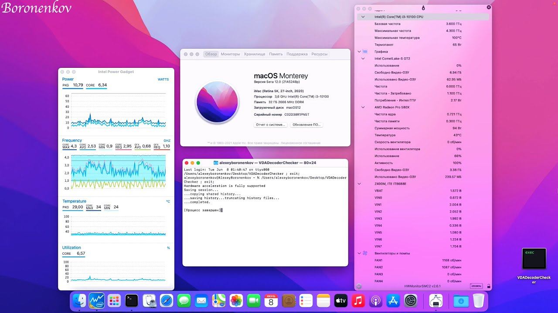The height and width of the screenshot is (313, 558).
Task: Open Notes from the Dock
Action: click(x=323, y=300)
